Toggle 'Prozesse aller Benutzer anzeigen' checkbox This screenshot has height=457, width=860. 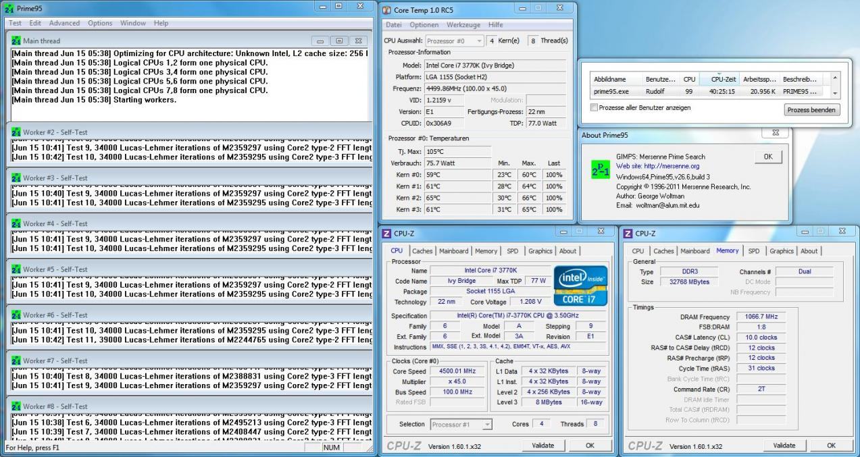point(594,108)
